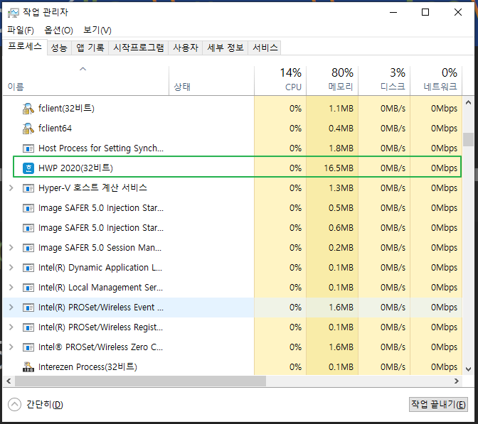Select the fclient(32비트) process name
Viewport: 478px width, 424px height.
(x=66, y=109)
